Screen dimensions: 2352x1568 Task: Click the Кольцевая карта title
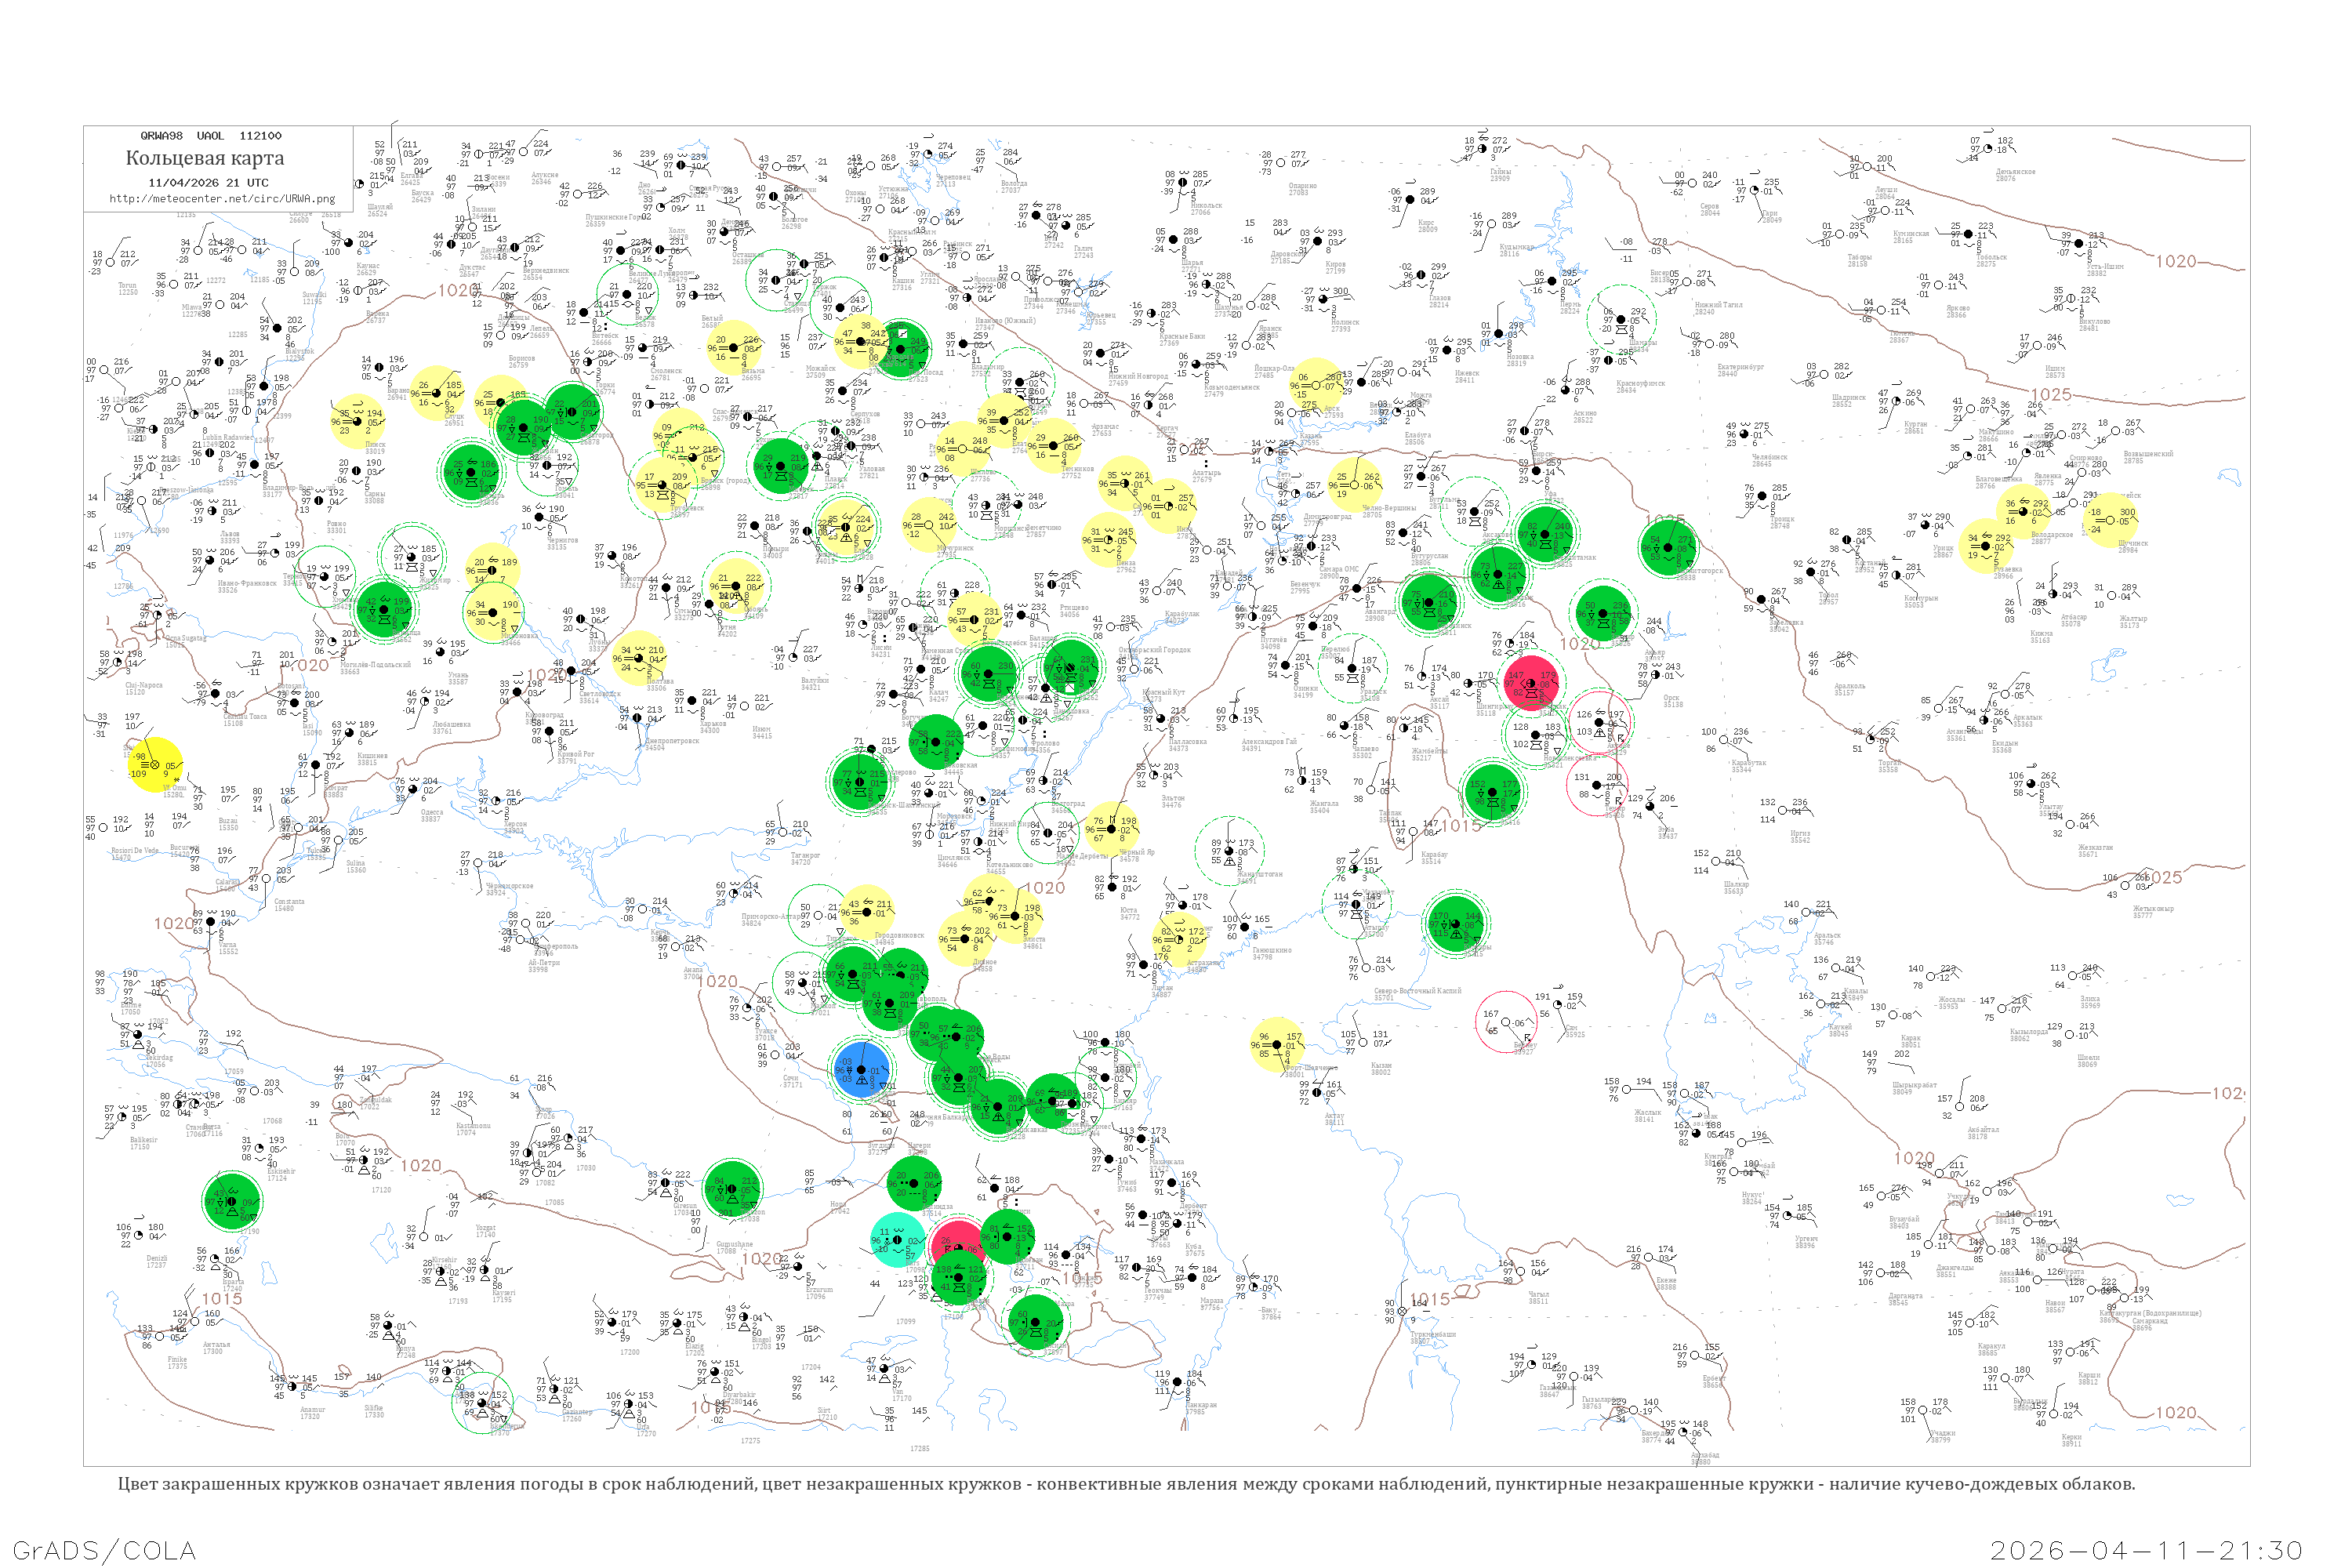click(x=204, y=158)
